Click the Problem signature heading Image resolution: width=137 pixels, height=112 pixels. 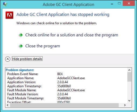click(x=20, y=70)
